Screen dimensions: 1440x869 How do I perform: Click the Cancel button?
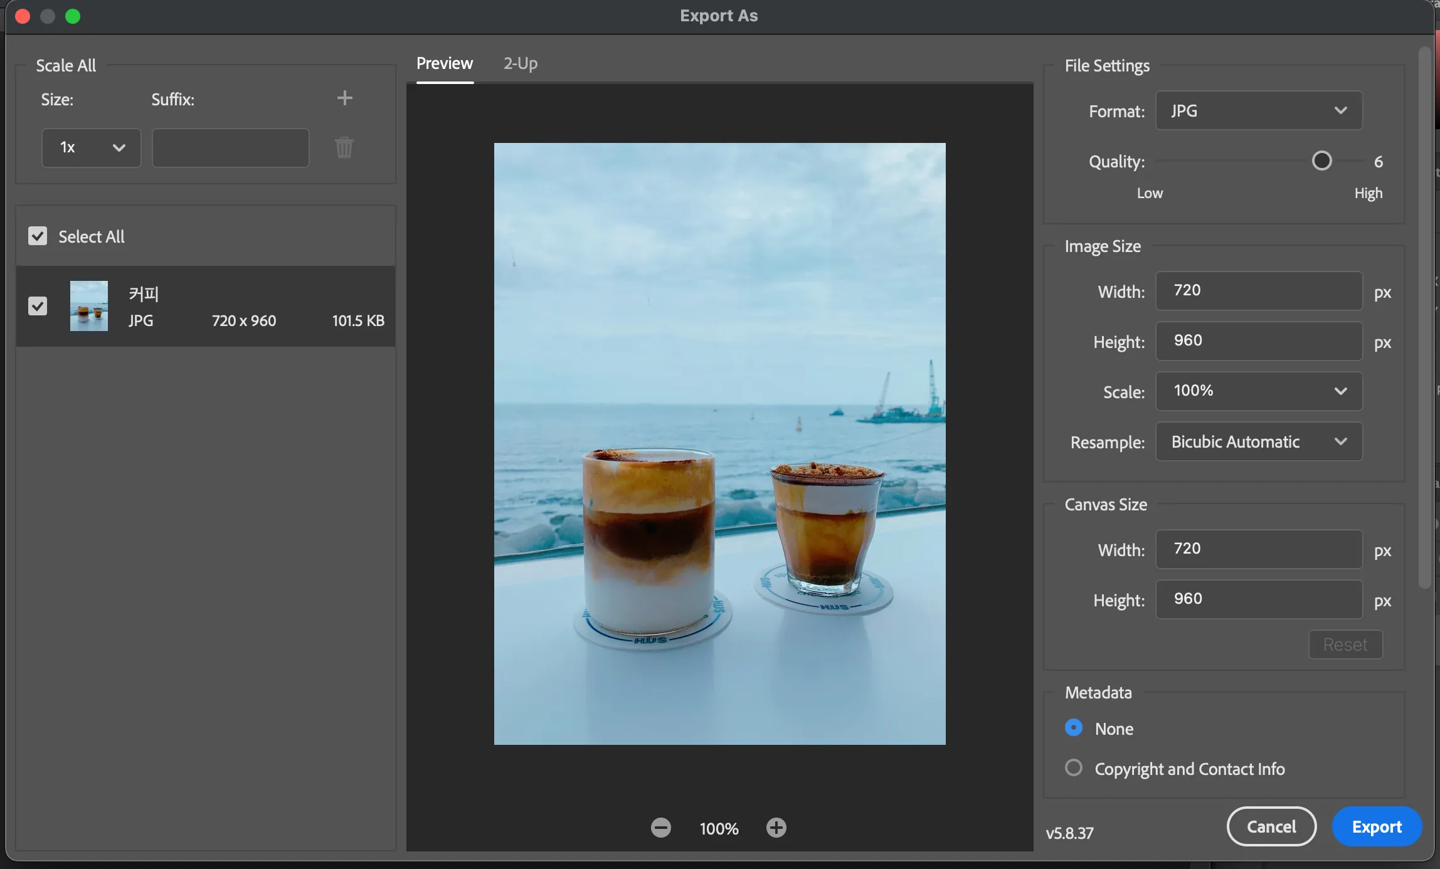(1271, 826)
